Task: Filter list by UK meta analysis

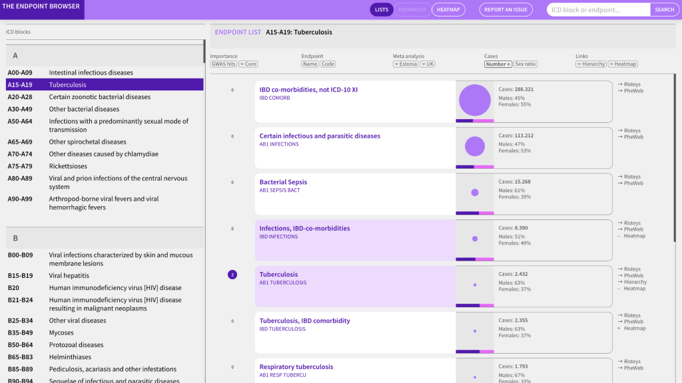Action: tap(428, 64)
